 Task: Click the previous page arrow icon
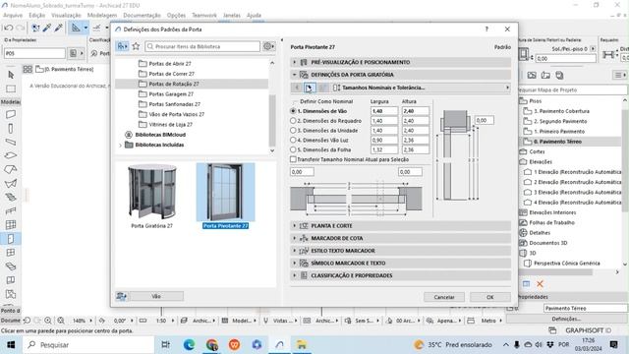pyautogui.click(x=297, y=88)
